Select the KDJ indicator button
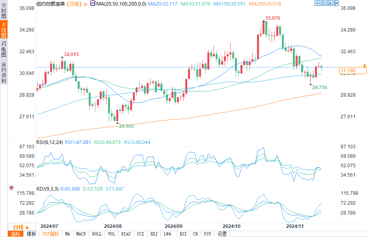The image size is (367, 237). [154, 234]
